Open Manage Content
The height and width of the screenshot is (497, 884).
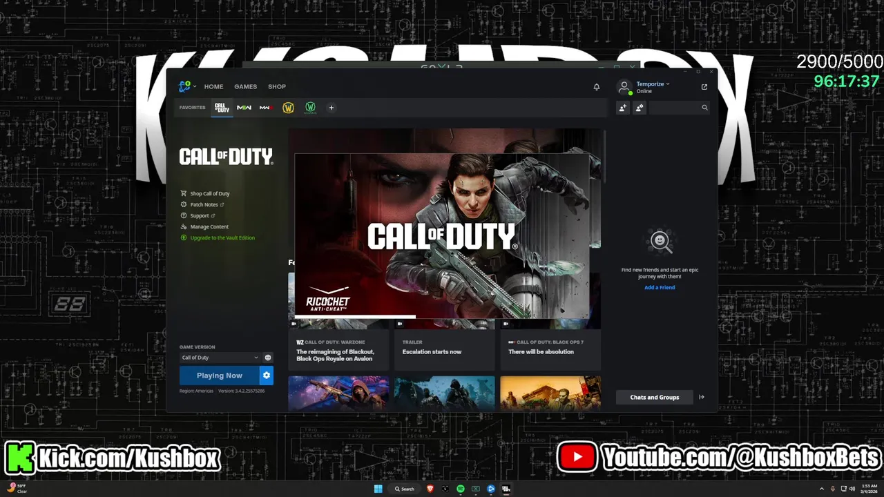coord(204,227)
